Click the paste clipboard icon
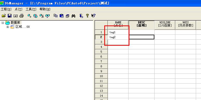This screenshot has width=201, height=100. 61,16
